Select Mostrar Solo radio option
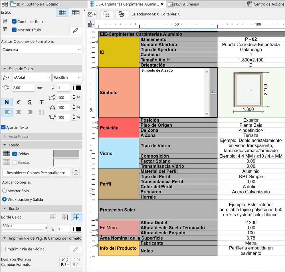This screenshot has height=272, width=285. (5, 191)
